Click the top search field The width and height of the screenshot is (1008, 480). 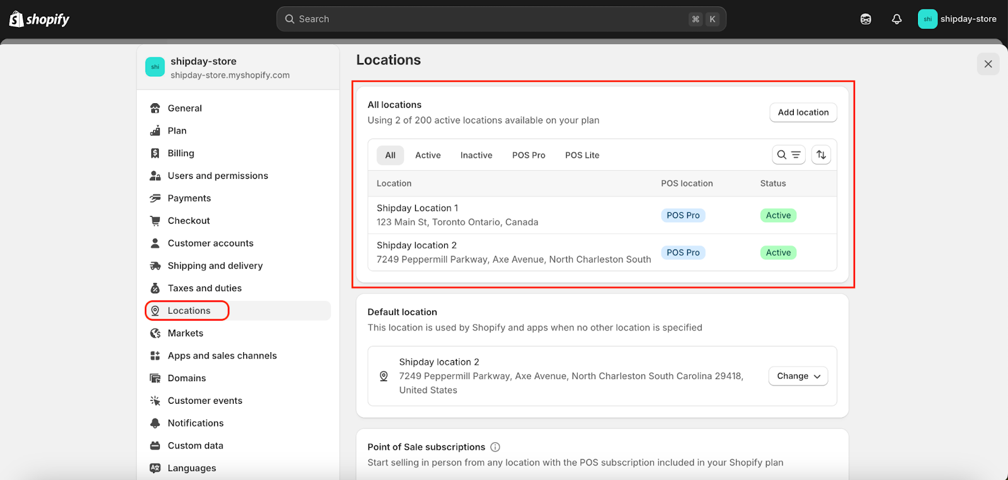501,19
